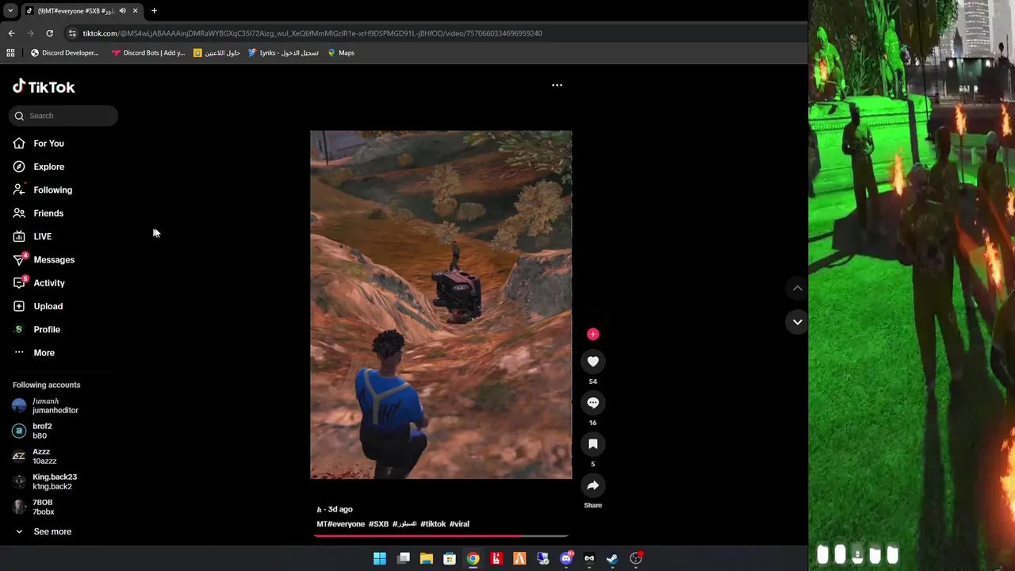Expand the More sidebar menu
1015x571 pixels.
click(x=34, y=353)
